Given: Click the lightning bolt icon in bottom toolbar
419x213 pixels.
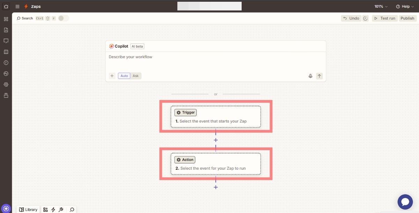Looking at the screenshot, I should (53, 210).
